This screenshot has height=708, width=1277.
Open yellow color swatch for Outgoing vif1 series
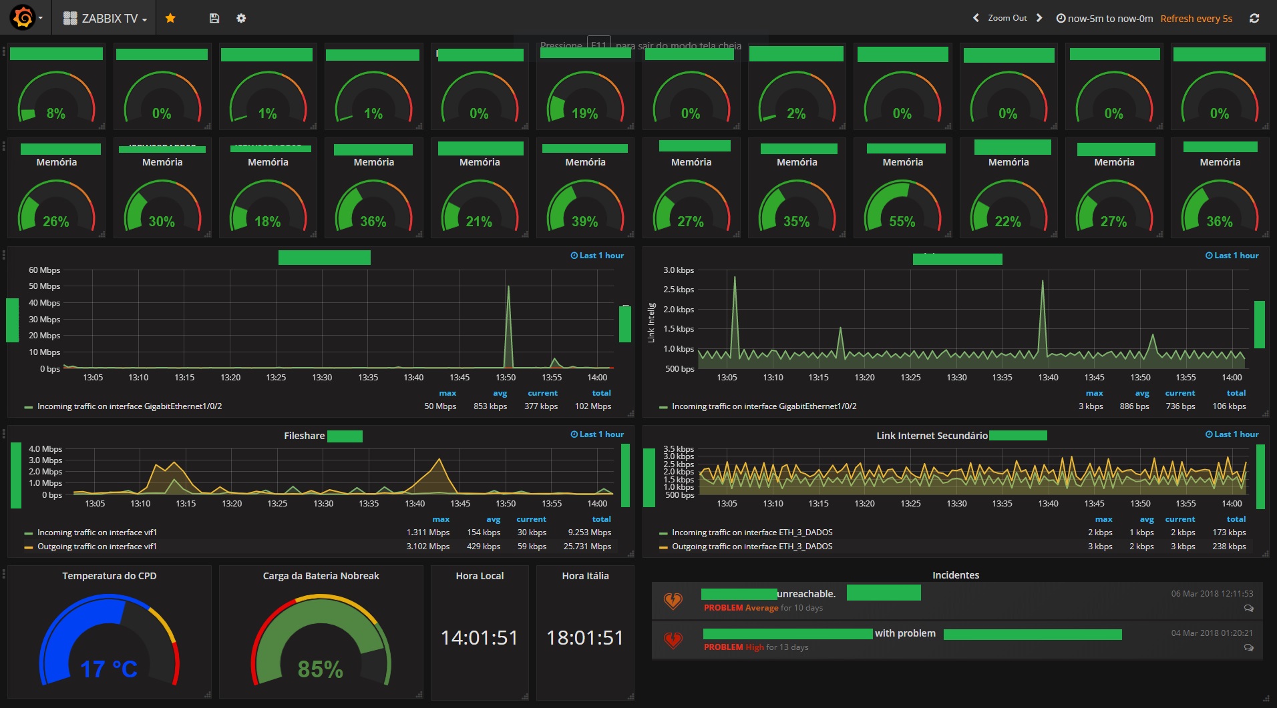(28, 547)
